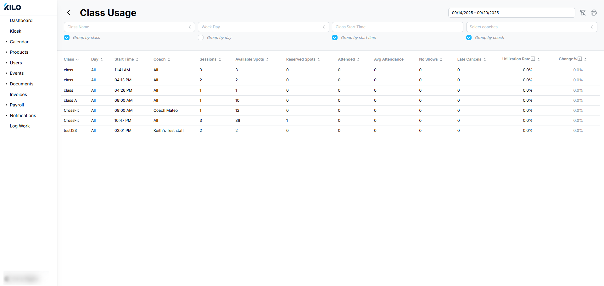Sort by Class column arrow
The image size is (604, 286).
click(77, 60)
